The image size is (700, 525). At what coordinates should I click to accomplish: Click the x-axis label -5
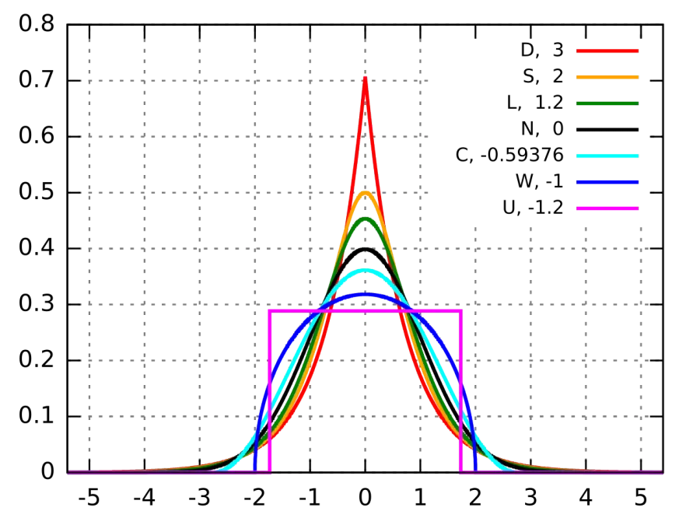click(89, 497)
